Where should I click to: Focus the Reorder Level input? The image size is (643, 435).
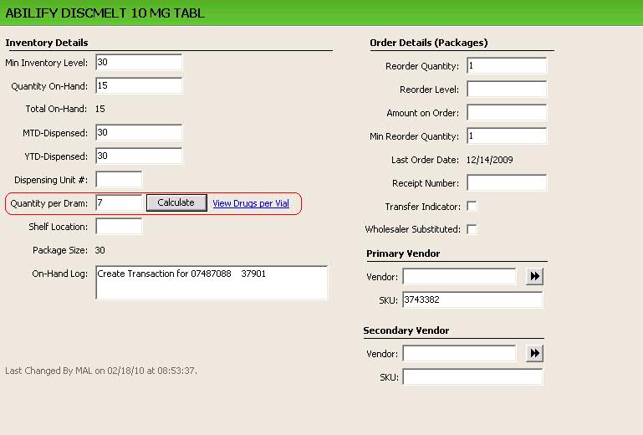pos(507,89)
